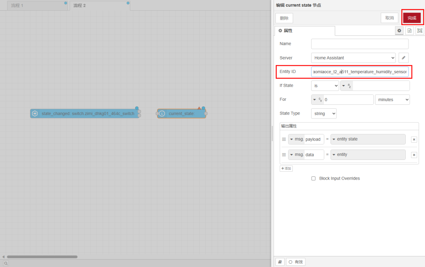The height and width of the screenshot is (267, 425).
Task: Open the If State 'is' dropdown
Action: pyautogui.click(x=325, y=86)
